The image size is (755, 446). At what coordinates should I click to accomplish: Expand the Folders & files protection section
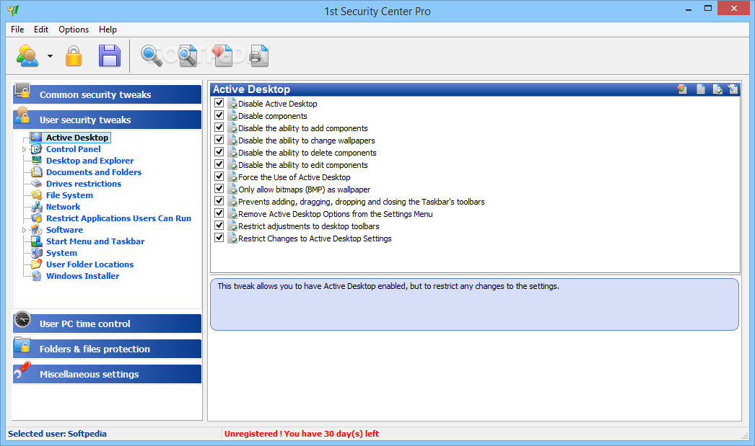(107, 349)
